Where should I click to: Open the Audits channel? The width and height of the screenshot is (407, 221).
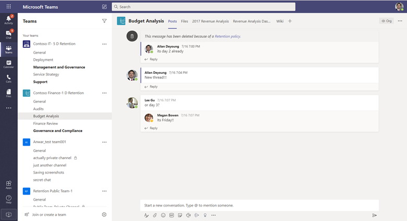pyautogui.click(x=38, y=109)
